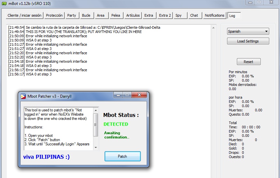Click the 'Mobs derrotados:' label
This screenshot has width=280, height=178.
(243, 85)
